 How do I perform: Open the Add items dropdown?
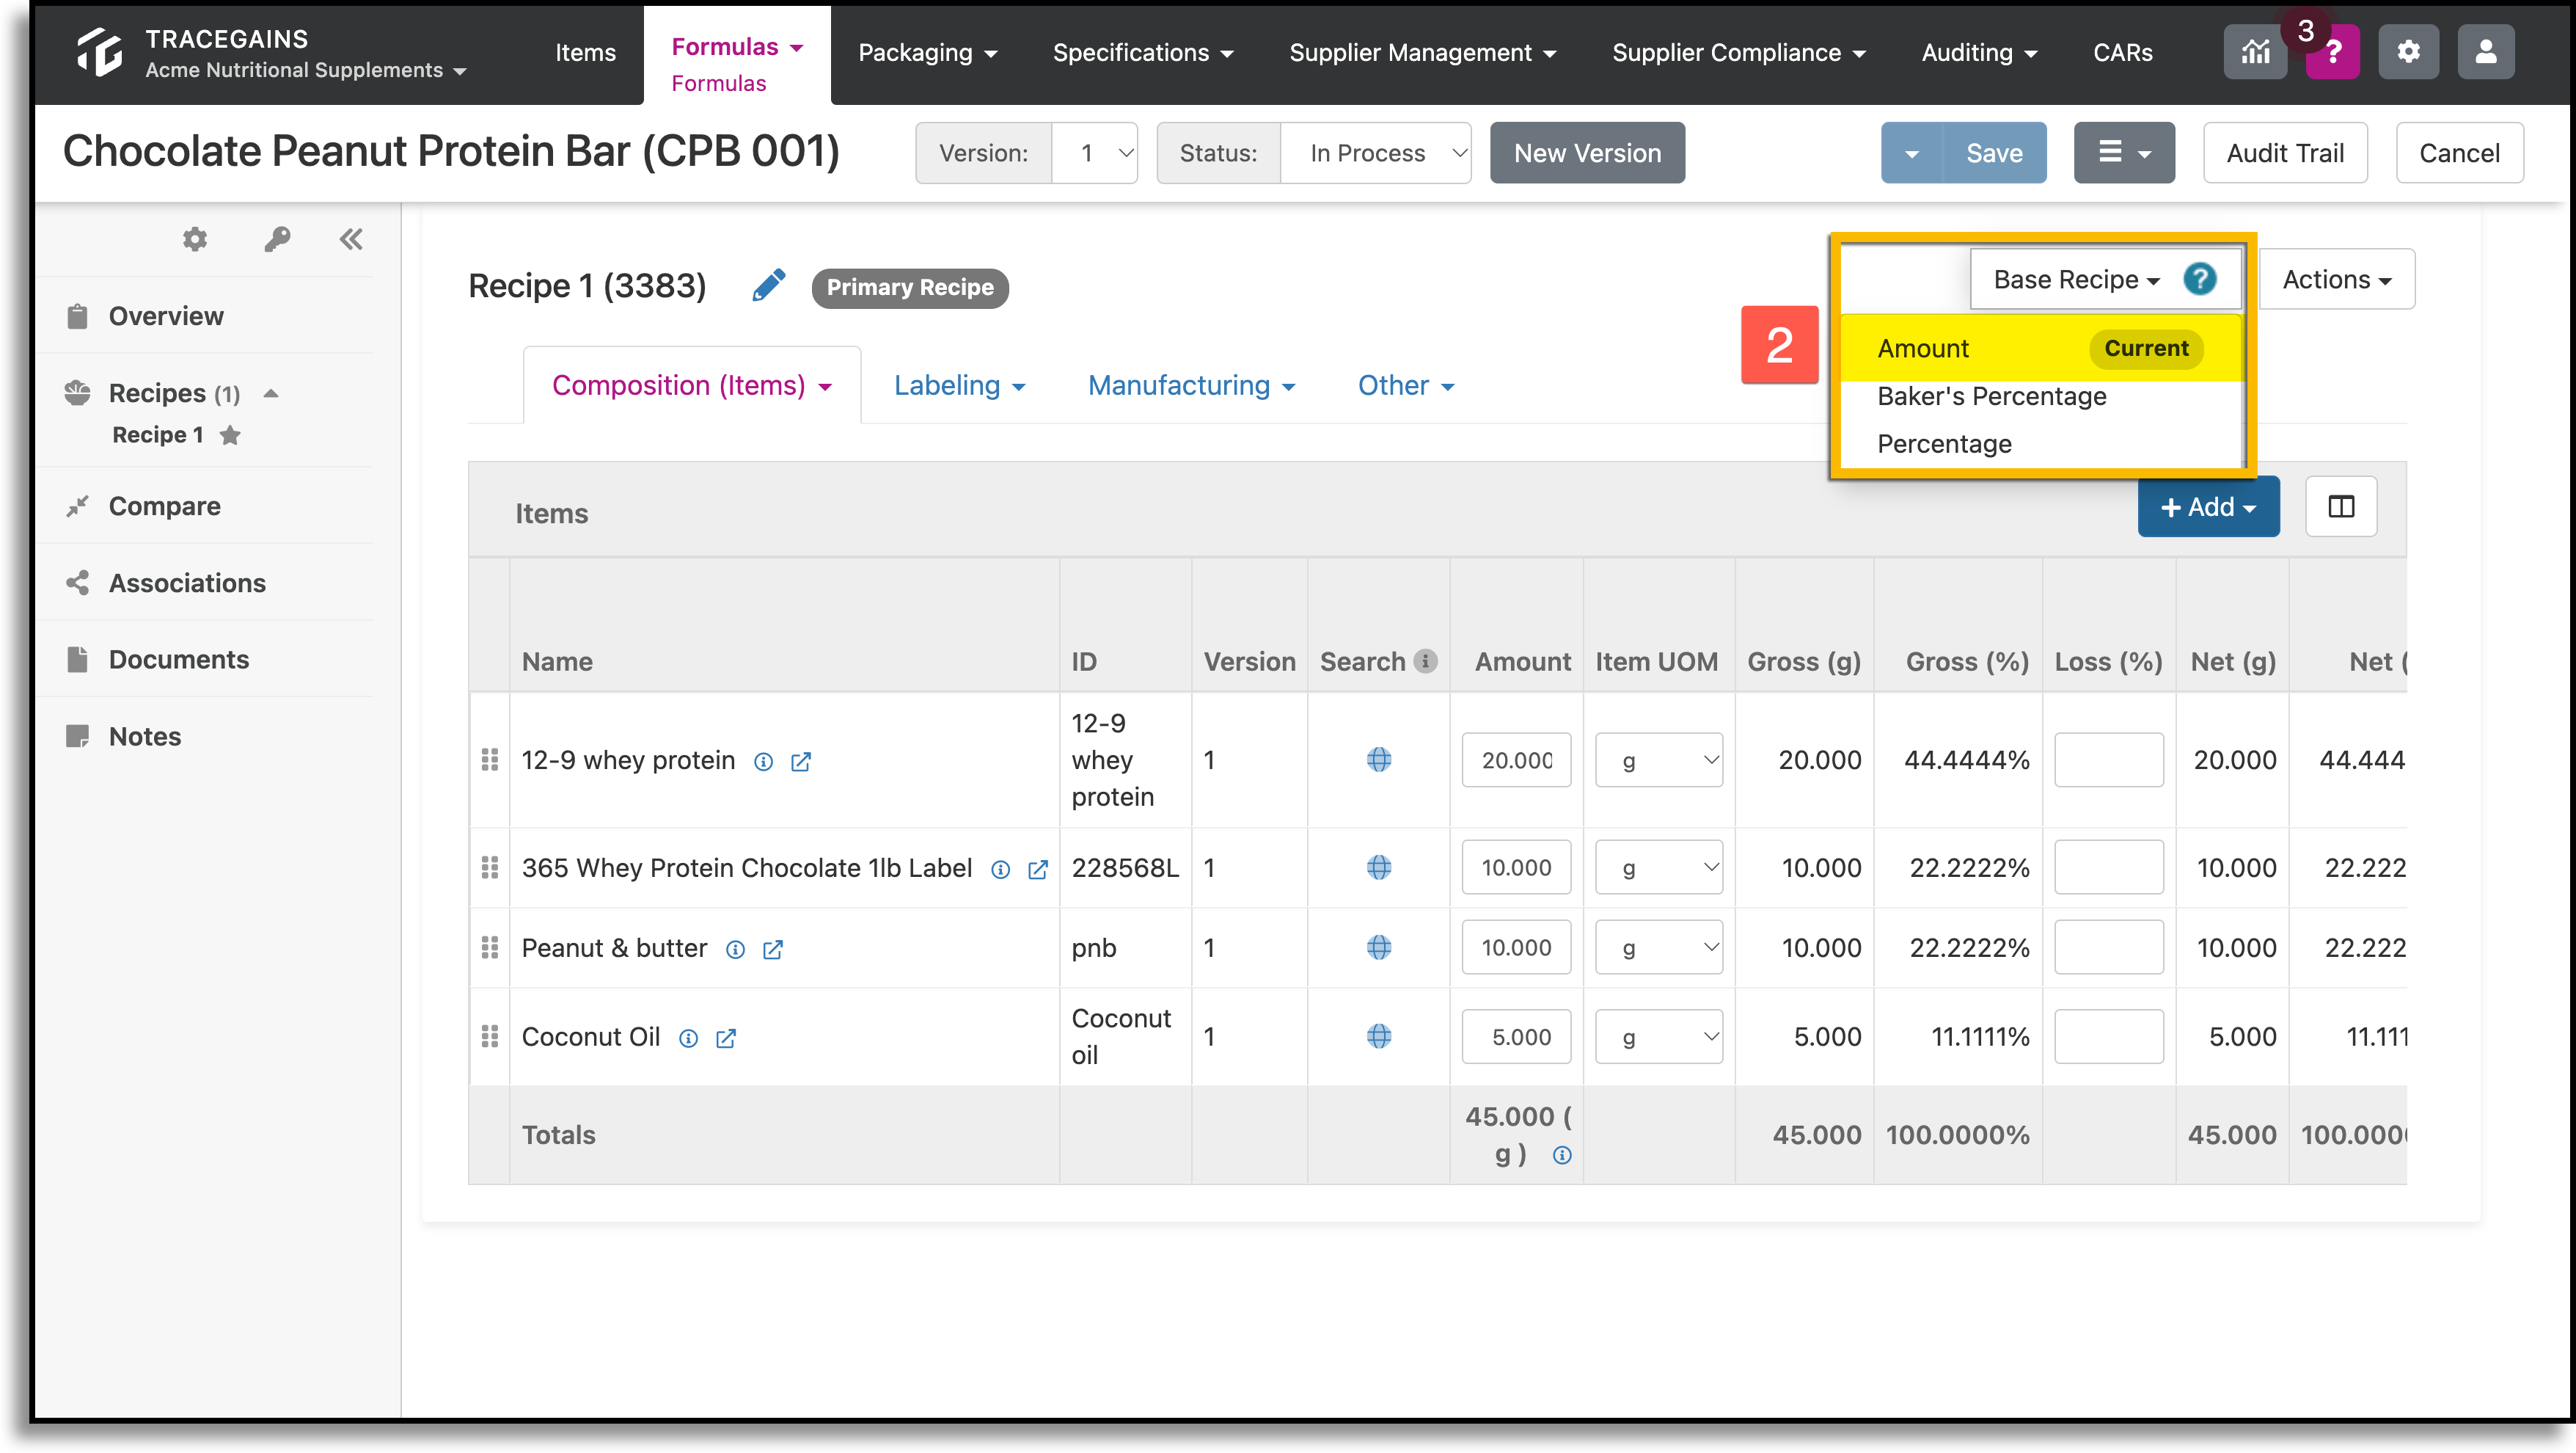2208,507
